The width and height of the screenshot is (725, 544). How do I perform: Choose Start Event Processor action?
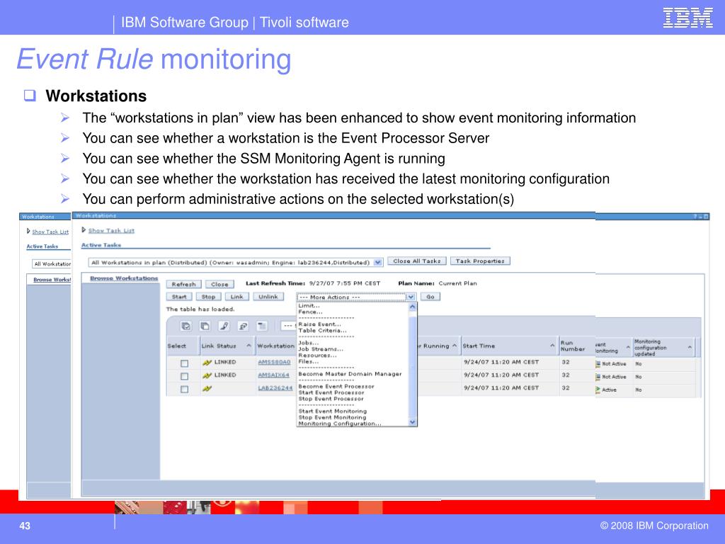[331, 392]
